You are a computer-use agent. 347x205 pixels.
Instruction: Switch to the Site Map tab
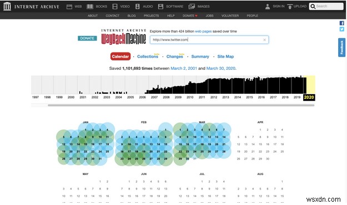pyautogui.click(x=225, y=57)
